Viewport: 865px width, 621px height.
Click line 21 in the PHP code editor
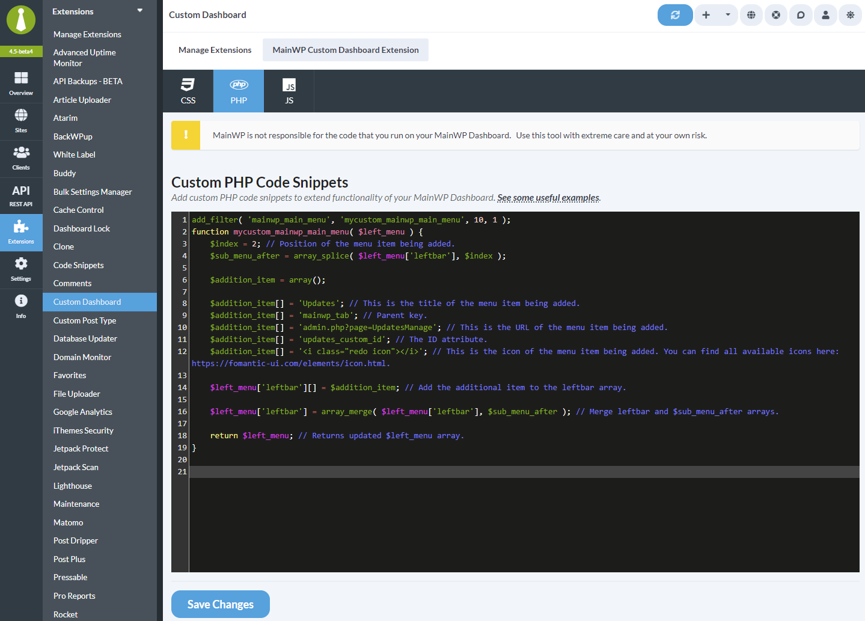[421, 471]
